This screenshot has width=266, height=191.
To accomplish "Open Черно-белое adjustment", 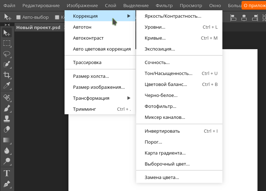I will (179, 95).
